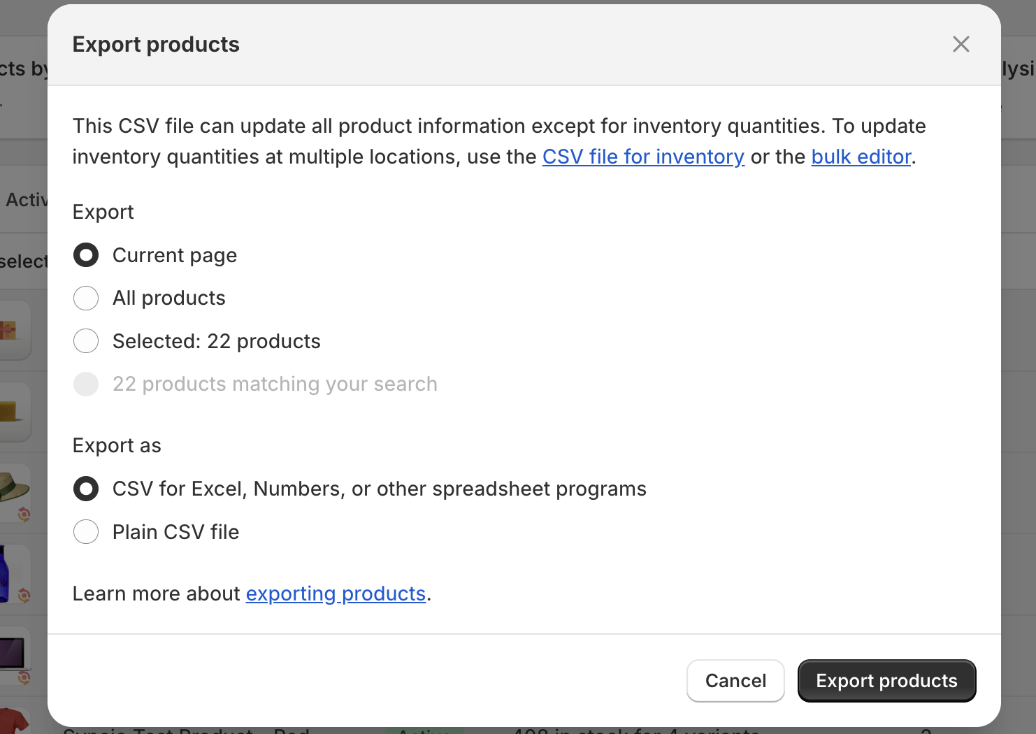1036x734 pixels.
Task: Cancel the export dialog
Action: pos(735,681)
